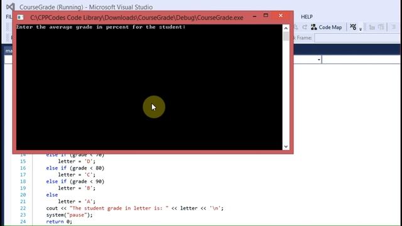
Task: Click the Visual Studio logo icon
Action: point(10,7)
